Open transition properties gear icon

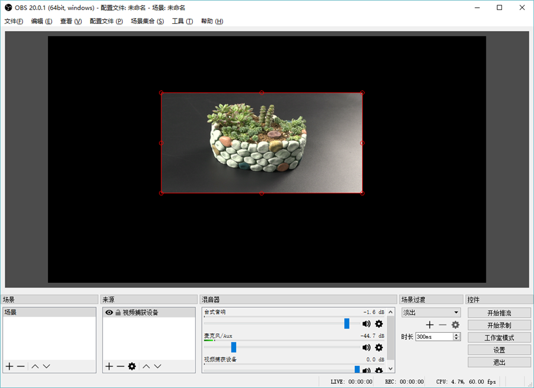tap(455, 325)
